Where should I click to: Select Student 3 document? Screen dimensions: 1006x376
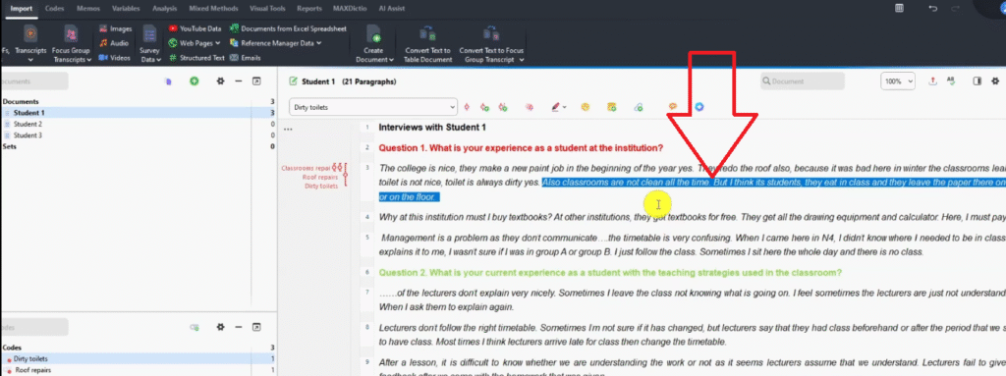coord(138,135)
